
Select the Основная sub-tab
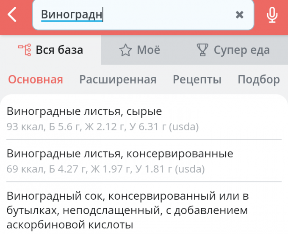click(x=36, y=80)
